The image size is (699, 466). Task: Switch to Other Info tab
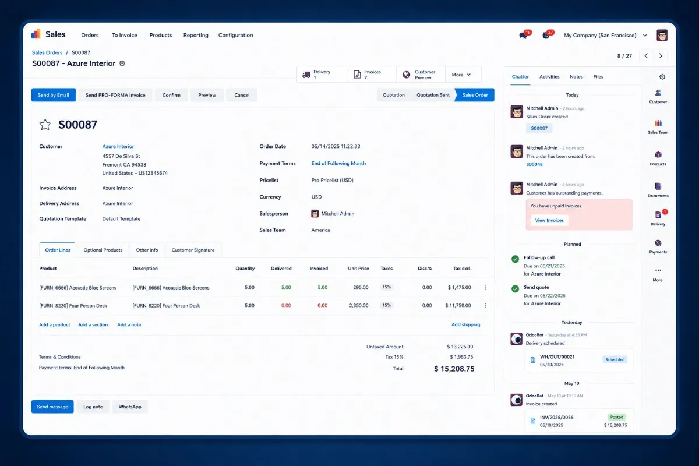click(147, 250)
